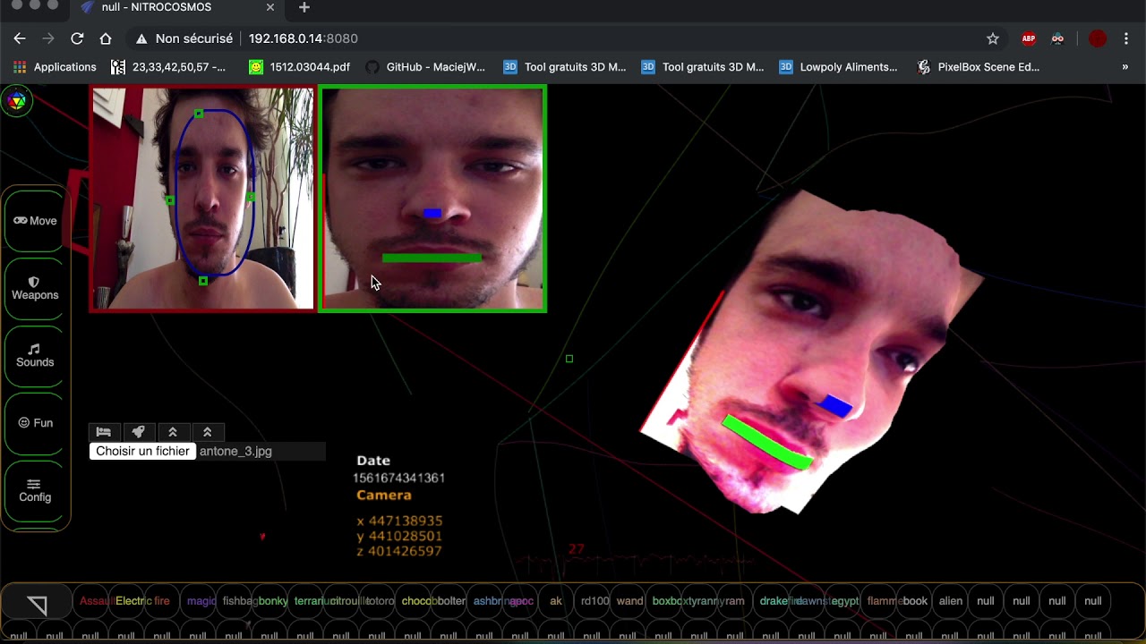This screenshot has width=1146, height=644.
Task: Open the Move menu with gamepad icon
Action: 35,221
